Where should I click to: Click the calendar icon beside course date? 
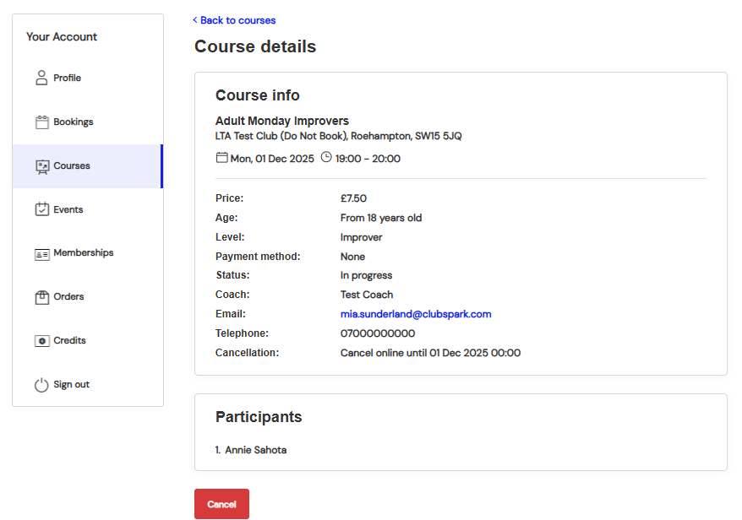(x=222, y=158)
